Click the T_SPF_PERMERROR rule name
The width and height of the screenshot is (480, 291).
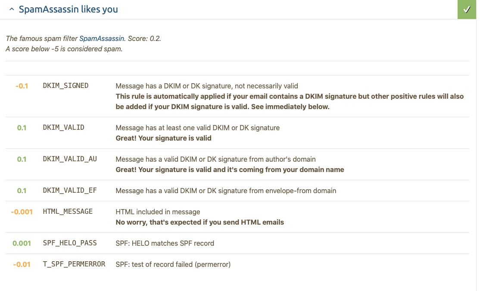[x=74, y=264]
